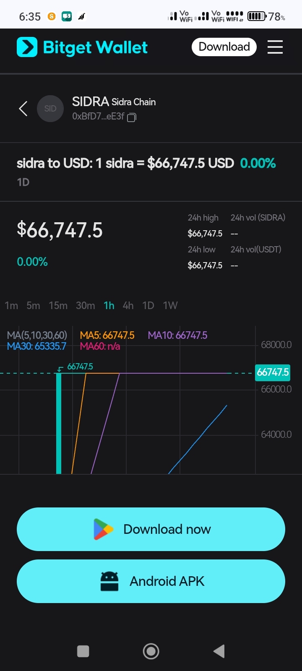Tap the Google Play icon on Download now
Image resolution: width=302 pixels, height=671 pixels.
point(103,529)
